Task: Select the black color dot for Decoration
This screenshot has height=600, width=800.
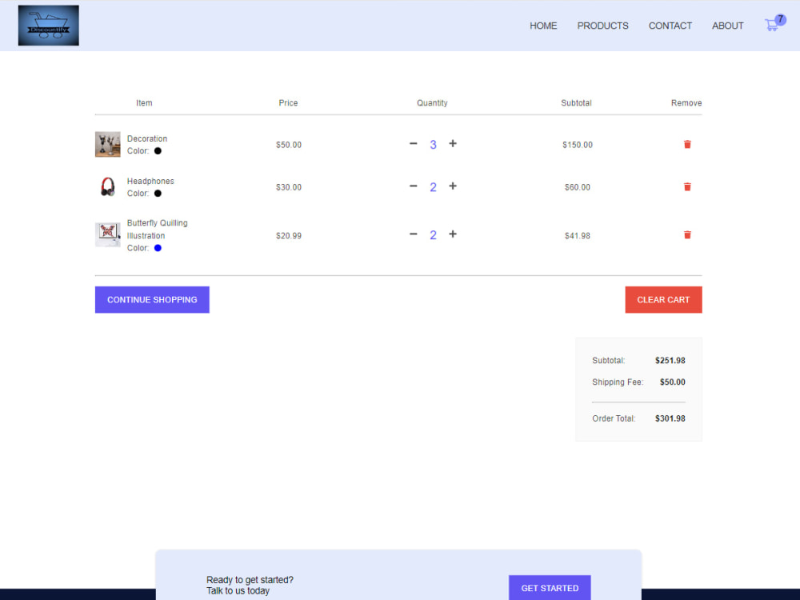Action: tap(158, 151)
